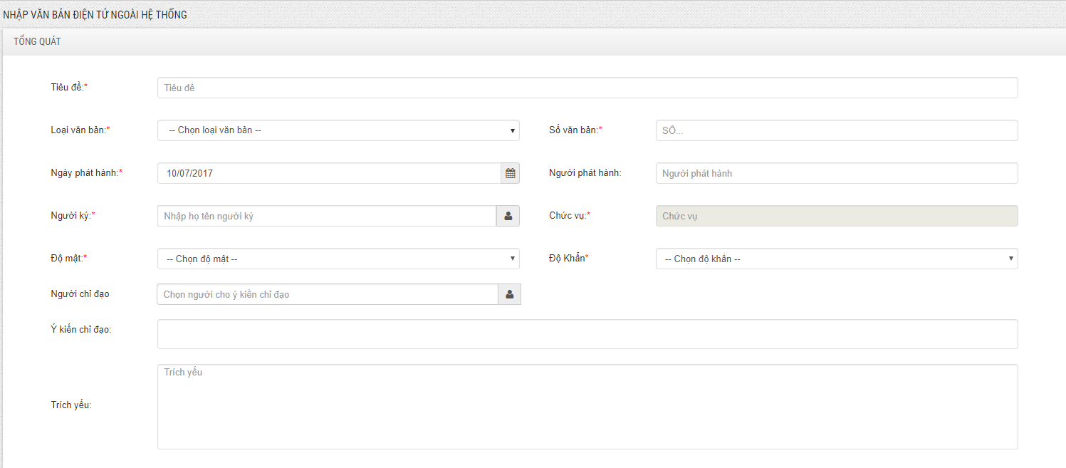Focus the Ý kiến chỉ đạo text box
The height and width of the screenshot is (468, 1066).
[x=587, y=334]
